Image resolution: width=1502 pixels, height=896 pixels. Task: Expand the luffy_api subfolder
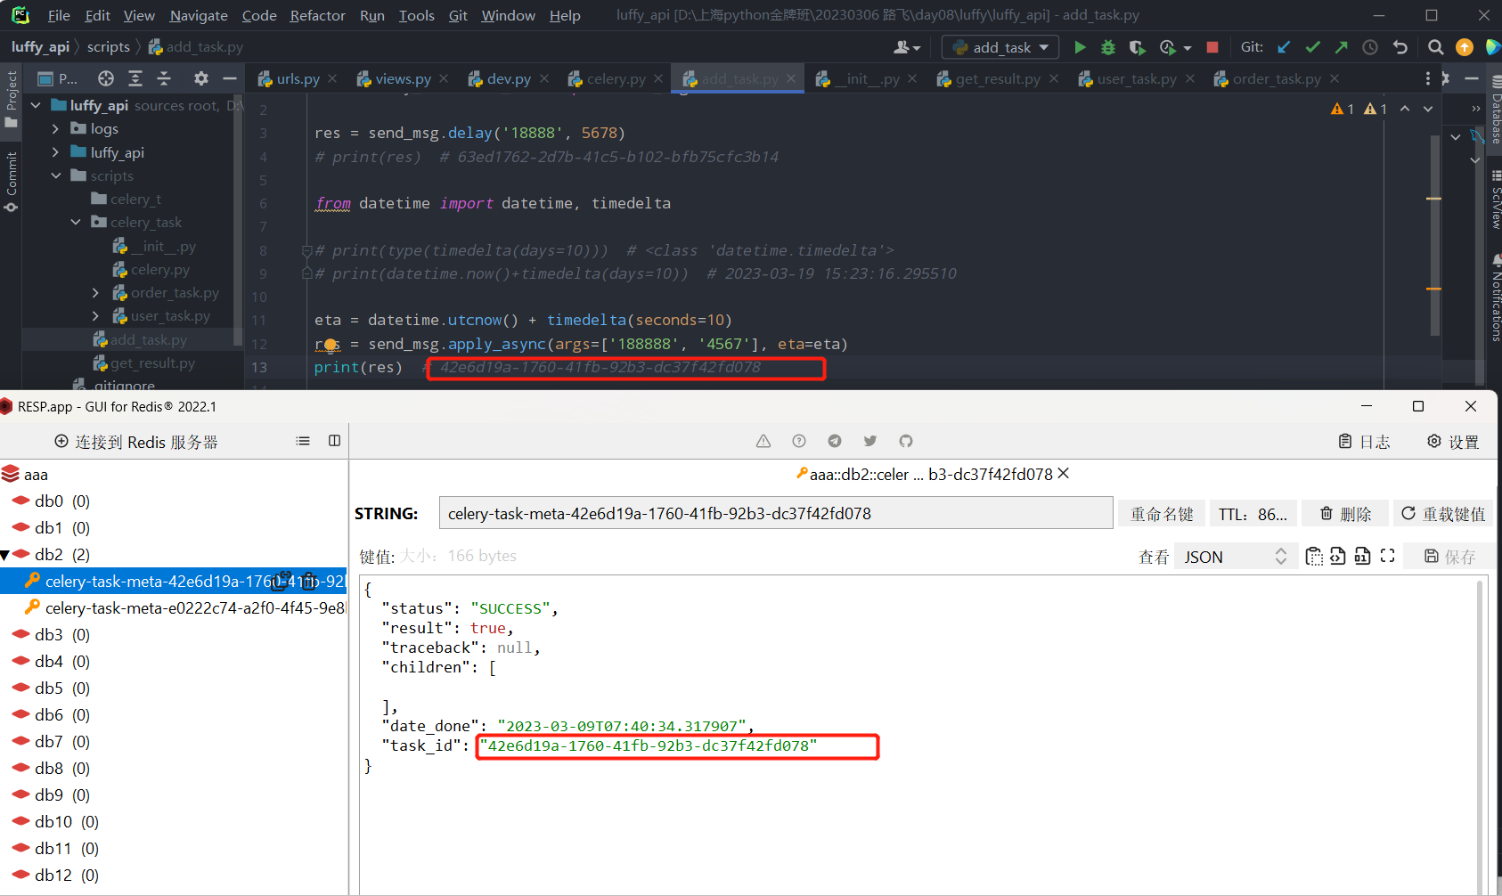tap(55, 152)
